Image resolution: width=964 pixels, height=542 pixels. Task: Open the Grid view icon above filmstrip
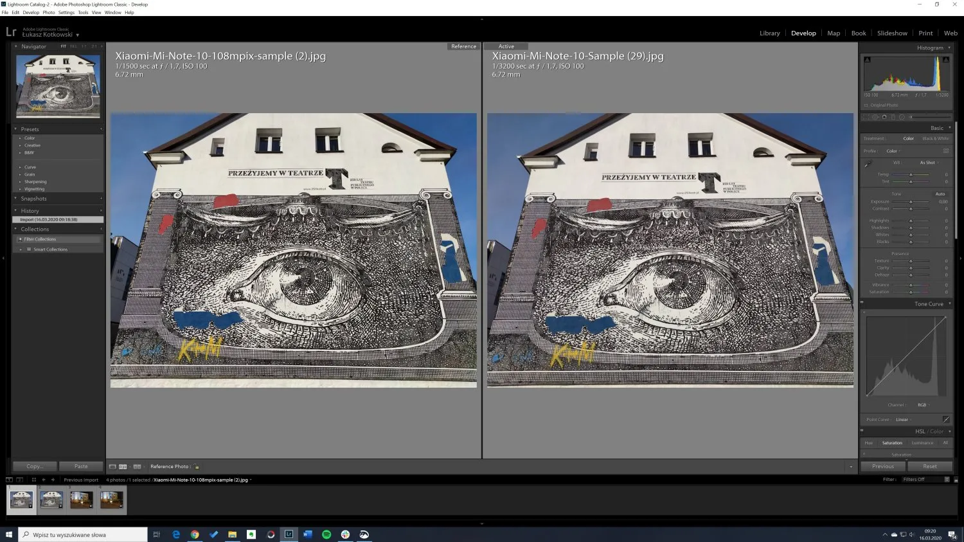(x=34, y=480)
